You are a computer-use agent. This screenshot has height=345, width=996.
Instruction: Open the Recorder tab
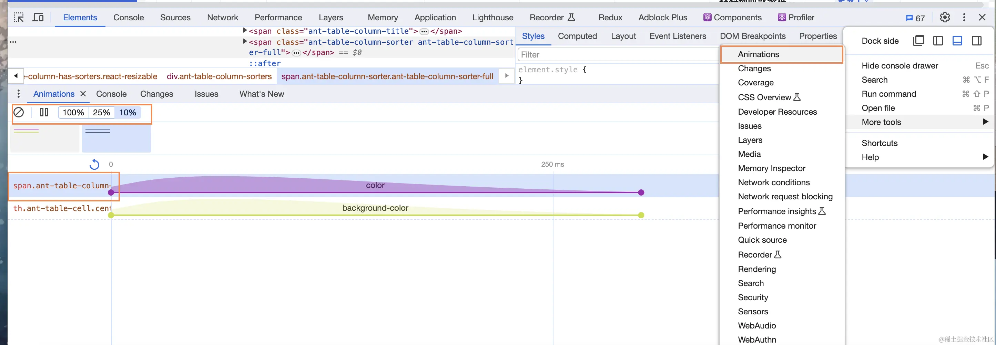pos(552,17)
